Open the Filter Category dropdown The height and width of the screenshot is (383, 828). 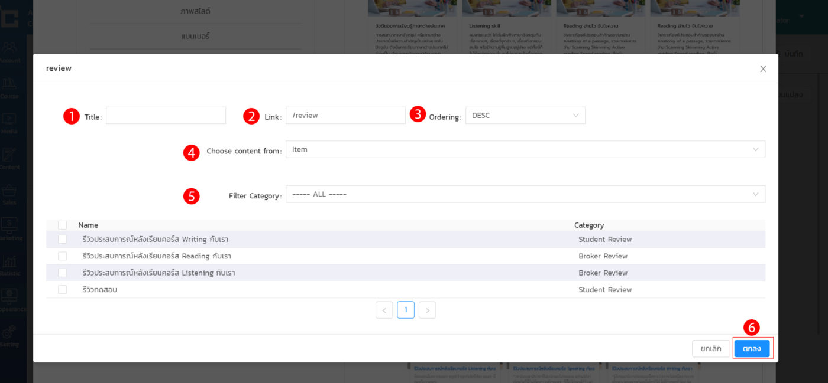tap(525, 195)
